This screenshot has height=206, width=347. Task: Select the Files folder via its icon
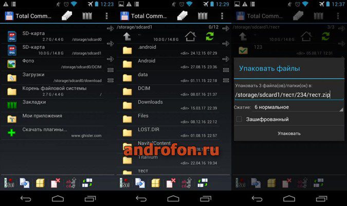pyautogui.click(x=127, y=119)
